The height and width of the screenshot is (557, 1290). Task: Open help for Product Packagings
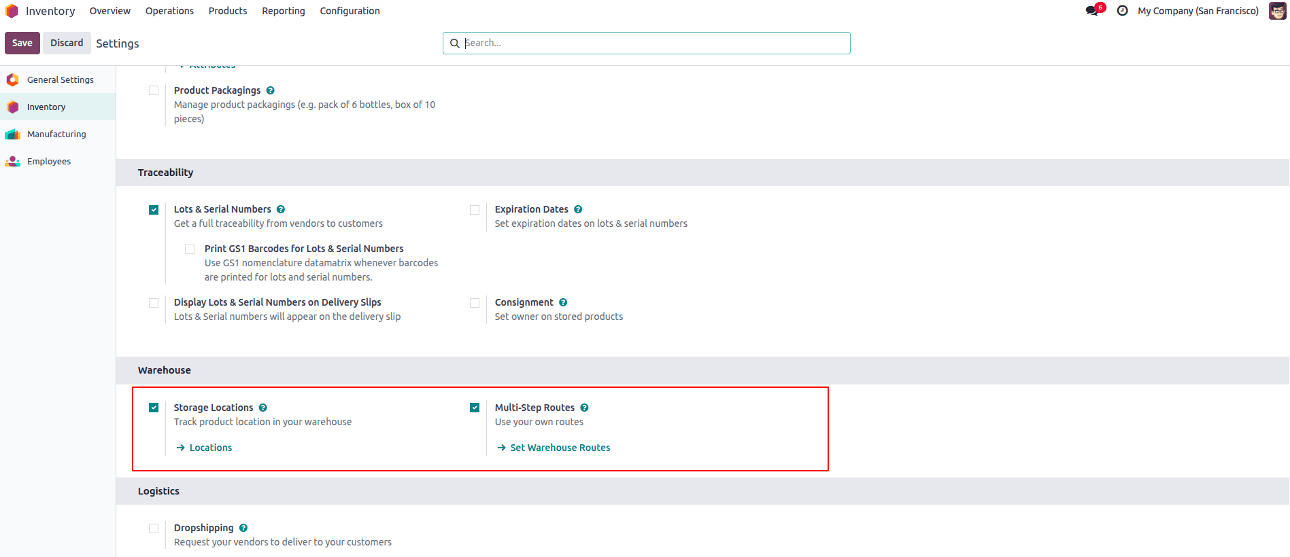tap(270, 90)
